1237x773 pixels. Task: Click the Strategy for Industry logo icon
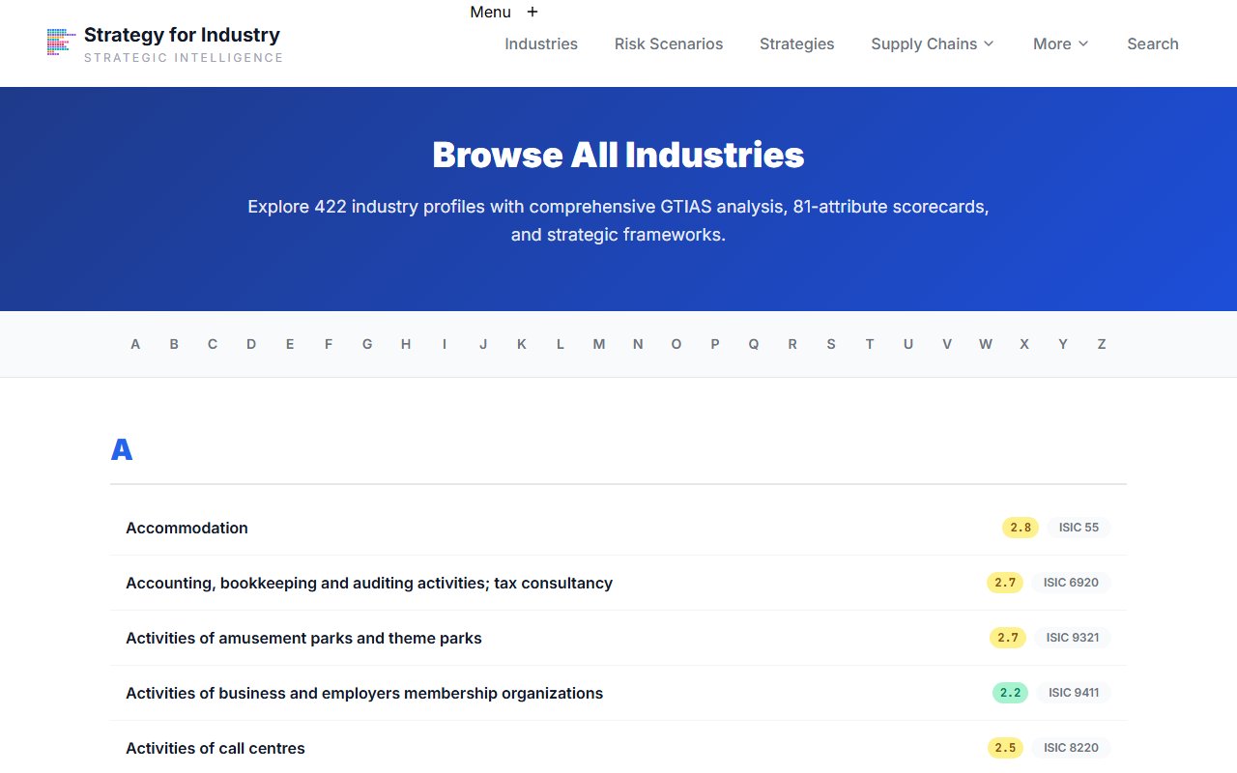[59, 43]
